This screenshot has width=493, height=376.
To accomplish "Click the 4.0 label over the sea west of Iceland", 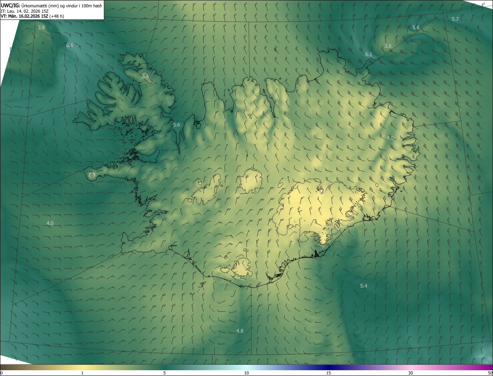I will pos(50,223).
